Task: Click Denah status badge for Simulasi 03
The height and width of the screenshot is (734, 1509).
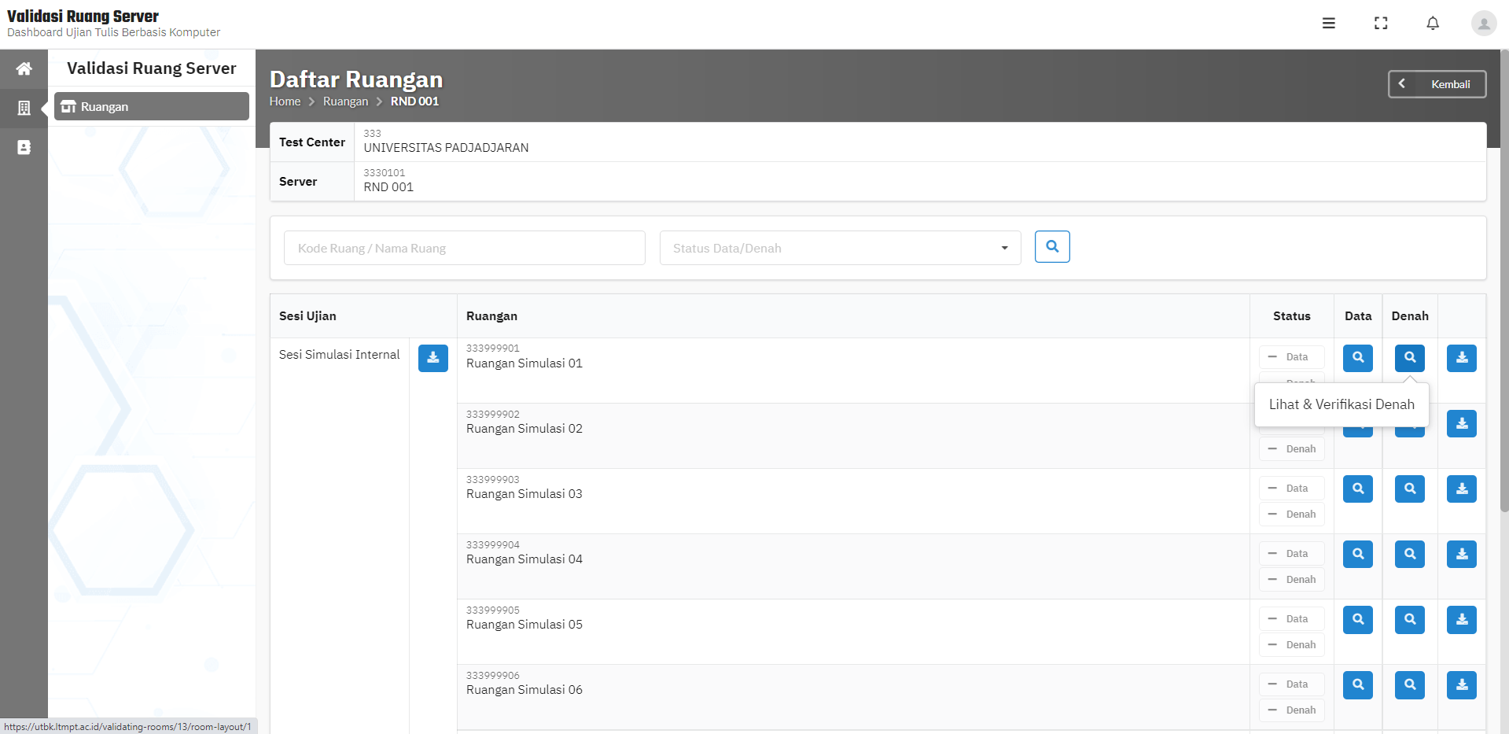Action: coord(1291,515)
